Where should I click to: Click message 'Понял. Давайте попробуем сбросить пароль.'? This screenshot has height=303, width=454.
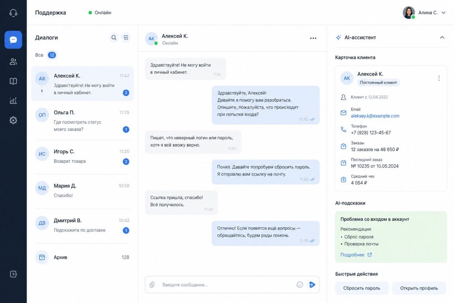[266, 172]
